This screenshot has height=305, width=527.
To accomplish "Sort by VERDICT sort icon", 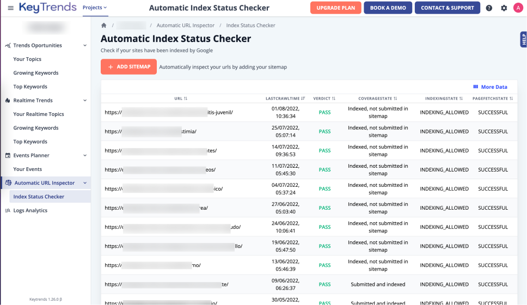I will pos(334,99).
